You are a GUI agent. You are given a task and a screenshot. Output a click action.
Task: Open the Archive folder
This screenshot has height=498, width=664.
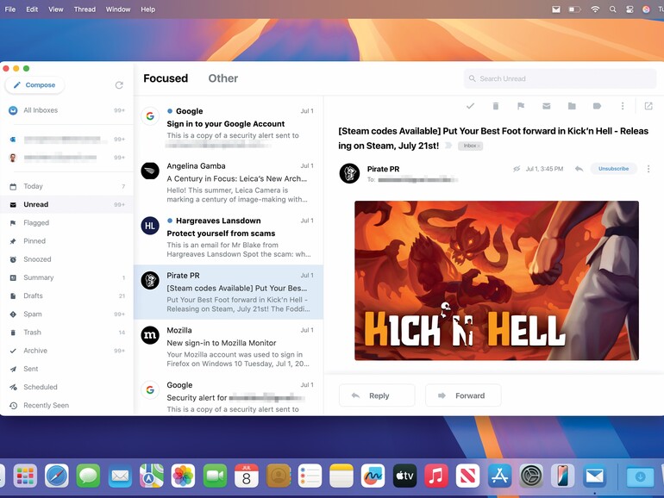[x=66, y=351]
